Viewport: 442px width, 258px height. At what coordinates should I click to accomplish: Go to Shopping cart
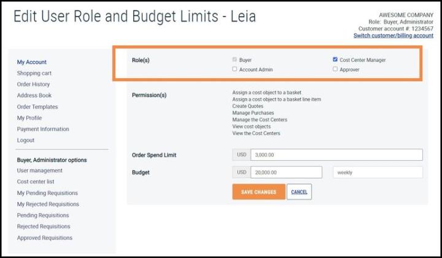(x=34, y=73)
